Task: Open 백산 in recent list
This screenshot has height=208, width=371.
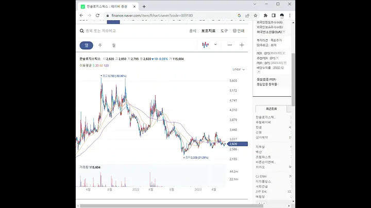Action: tap(259, 152)
